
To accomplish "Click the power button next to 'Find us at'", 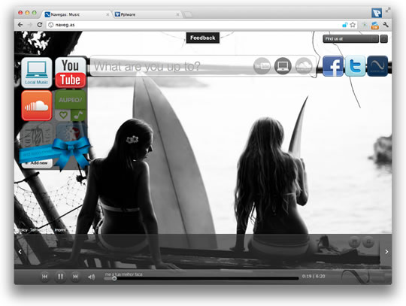I will click(383, 39).
